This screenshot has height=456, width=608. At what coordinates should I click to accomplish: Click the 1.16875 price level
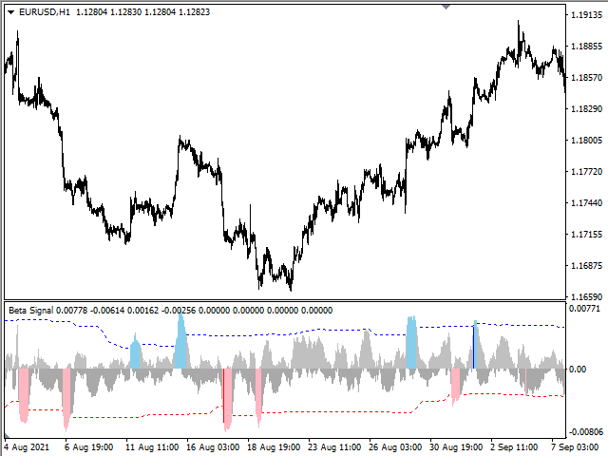tap(587, 266)
